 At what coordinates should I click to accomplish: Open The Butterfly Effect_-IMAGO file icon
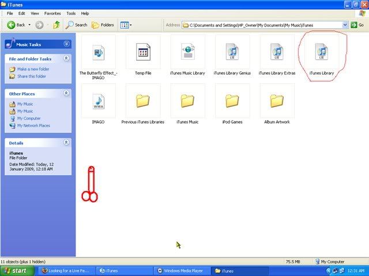pyautogui.click(x=99, y=52)
